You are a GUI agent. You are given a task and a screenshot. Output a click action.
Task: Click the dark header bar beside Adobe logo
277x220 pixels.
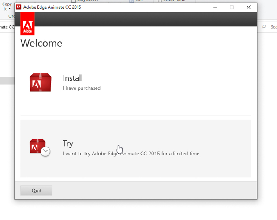[x=146, y=19]
